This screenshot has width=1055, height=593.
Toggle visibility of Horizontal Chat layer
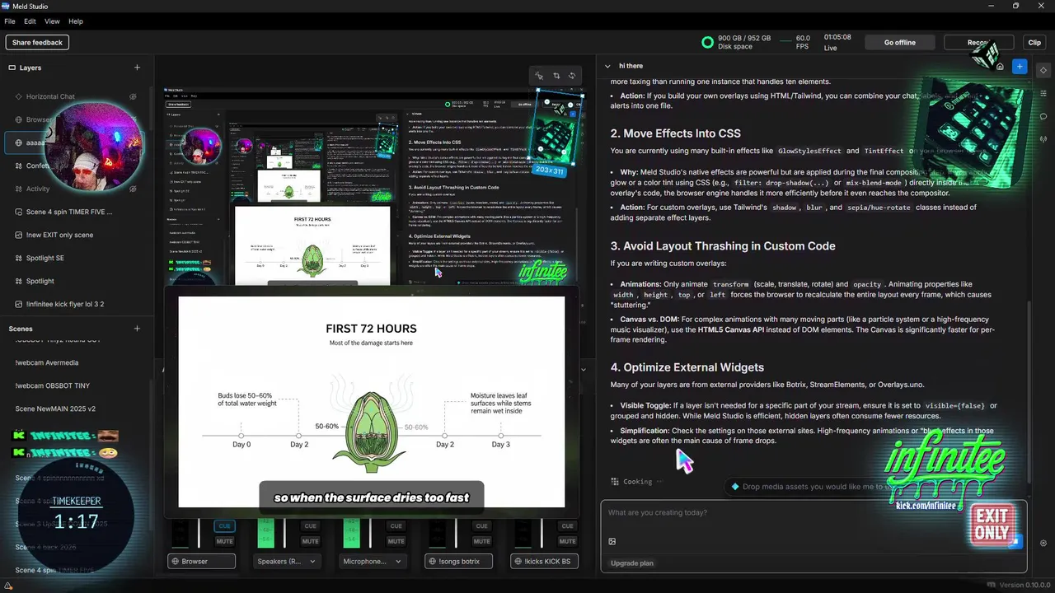(133, 96)
